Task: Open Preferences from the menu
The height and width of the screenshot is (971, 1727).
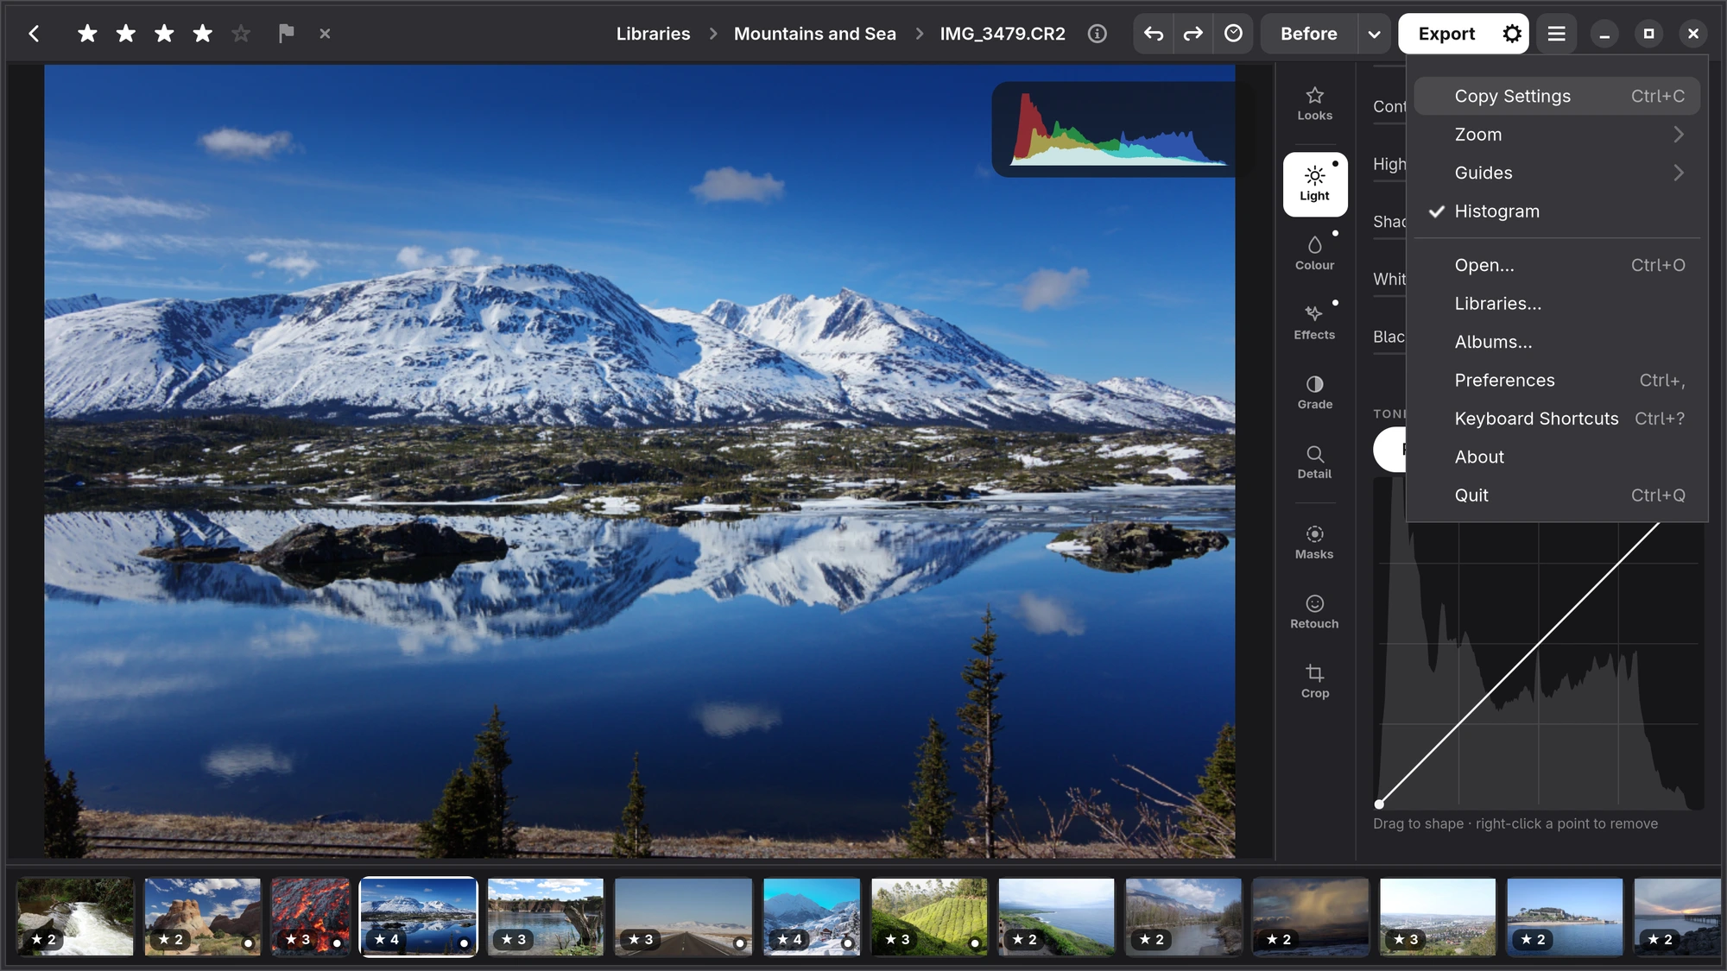Action: click(x=1557, y=381)
